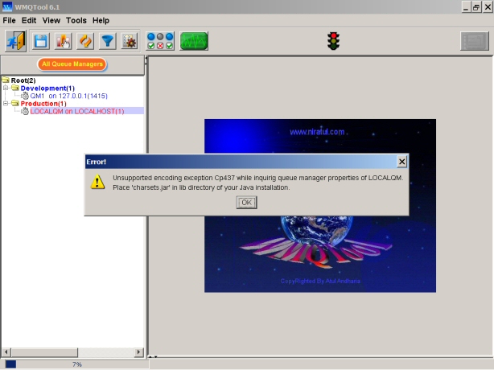Click the tree scrollbar right arrow
The image size is (494, 370).
pyautogui.click(x=138, y=352)
